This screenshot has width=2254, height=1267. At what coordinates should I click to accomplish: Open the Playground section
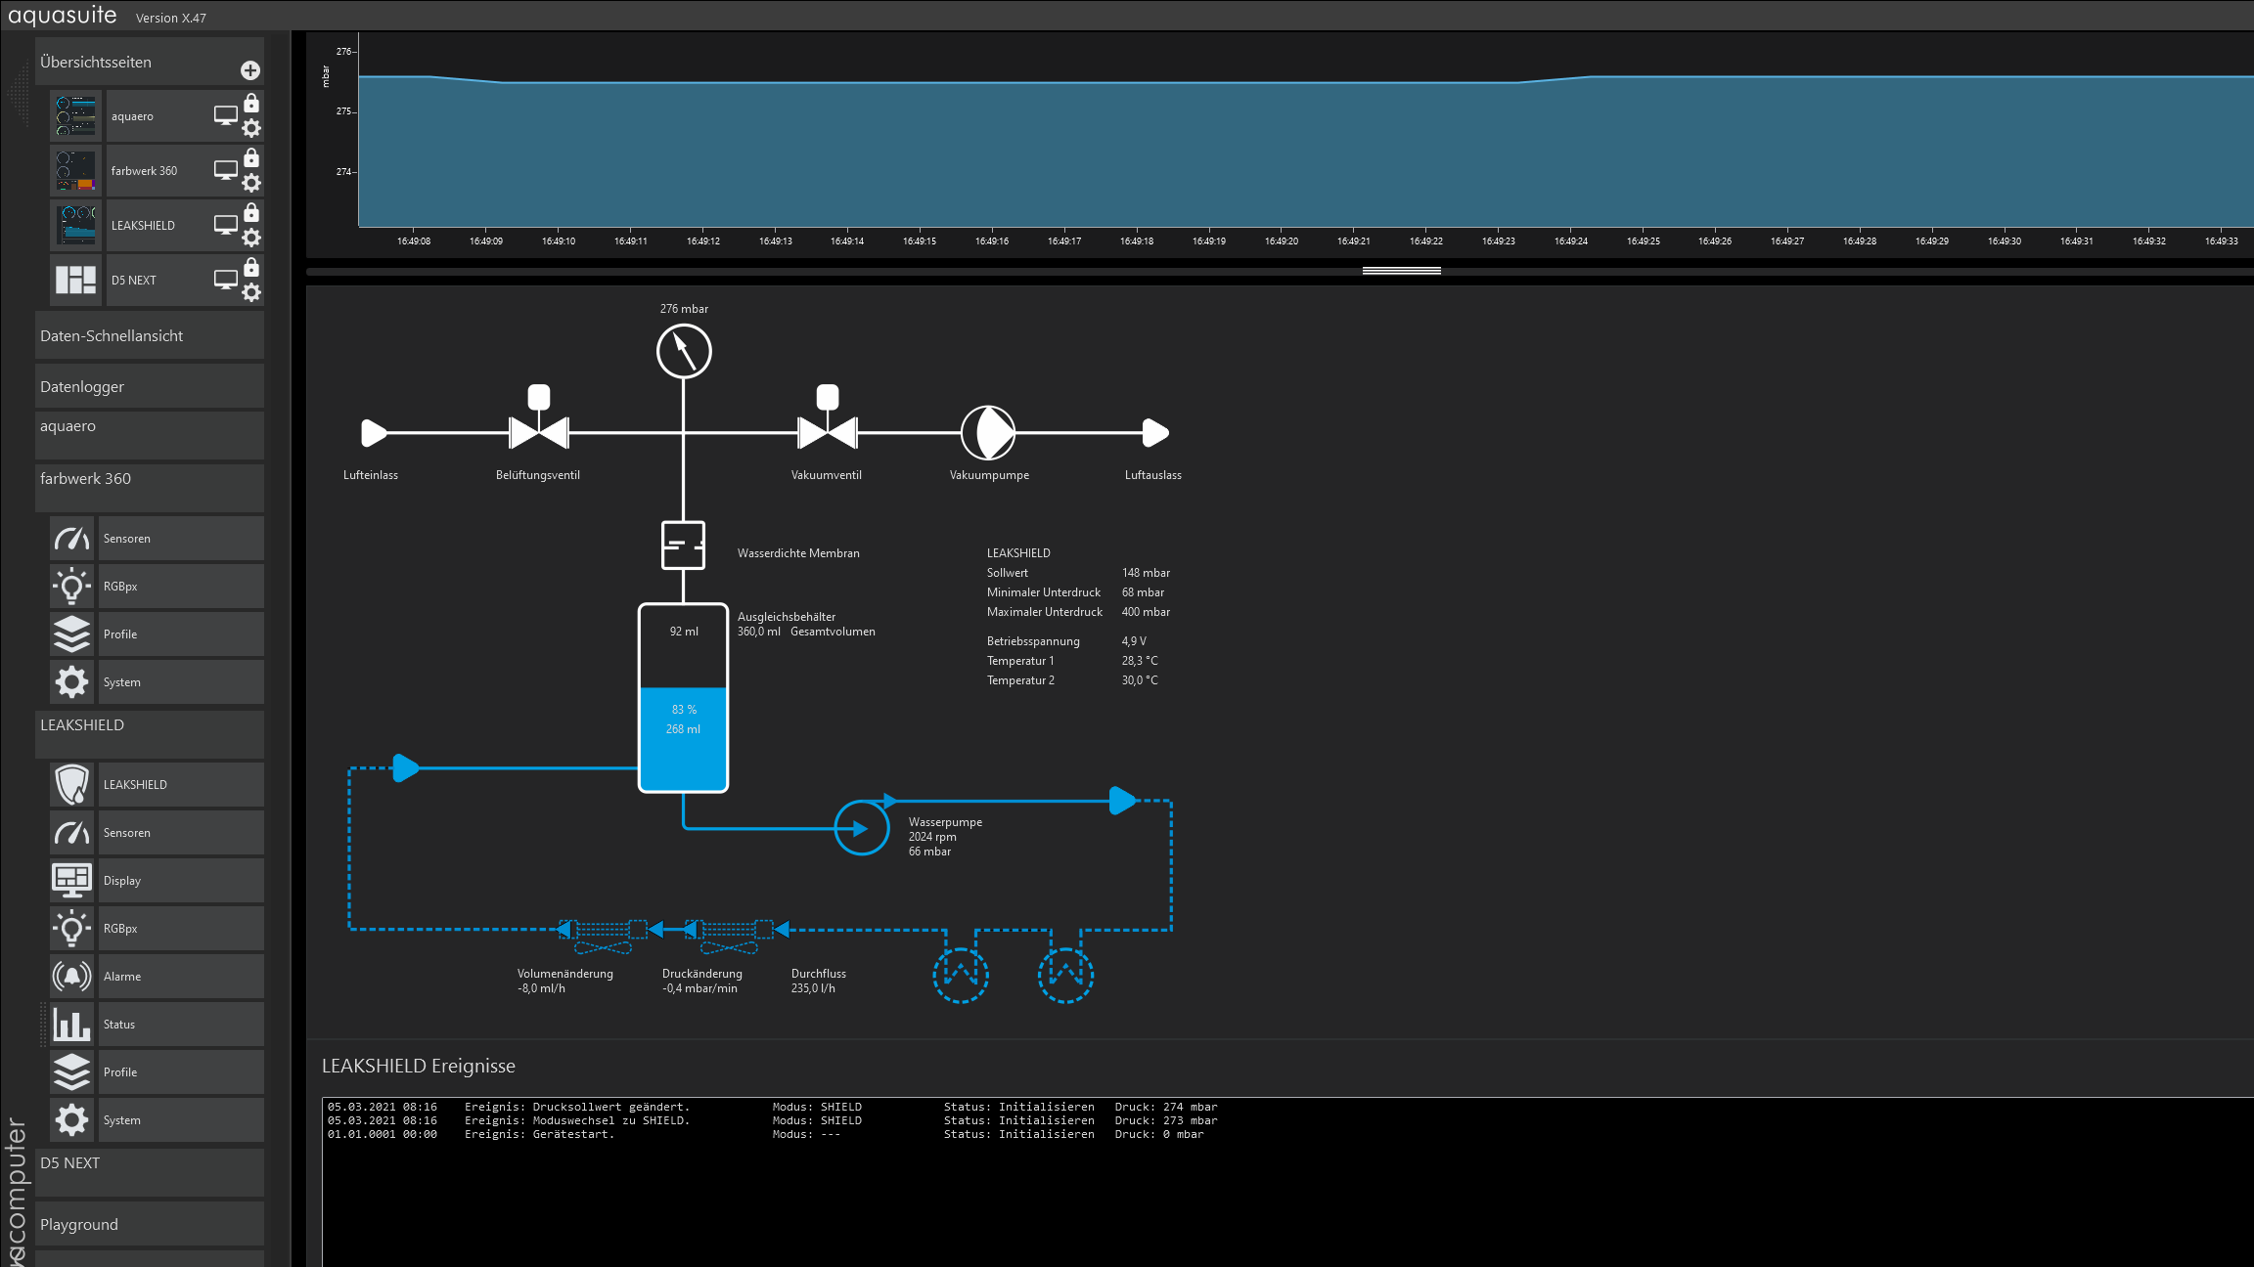(x=149, y=1225)
